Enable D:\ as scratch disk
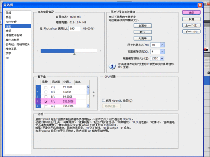Screen dimensions: 210x157 46,92
